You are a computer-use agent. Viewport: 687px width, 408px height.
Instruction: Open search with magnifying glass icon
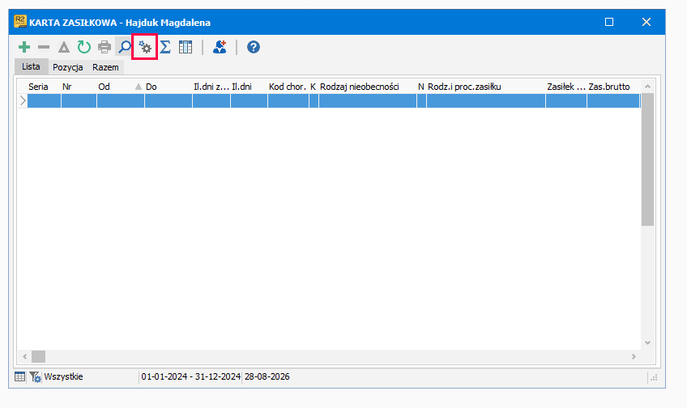[x=125, y=47]
